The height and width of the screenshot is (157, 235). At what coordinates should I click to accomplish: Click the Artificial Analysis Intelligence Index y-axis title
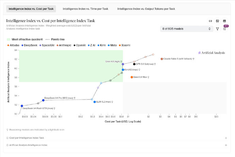(8, 82)
